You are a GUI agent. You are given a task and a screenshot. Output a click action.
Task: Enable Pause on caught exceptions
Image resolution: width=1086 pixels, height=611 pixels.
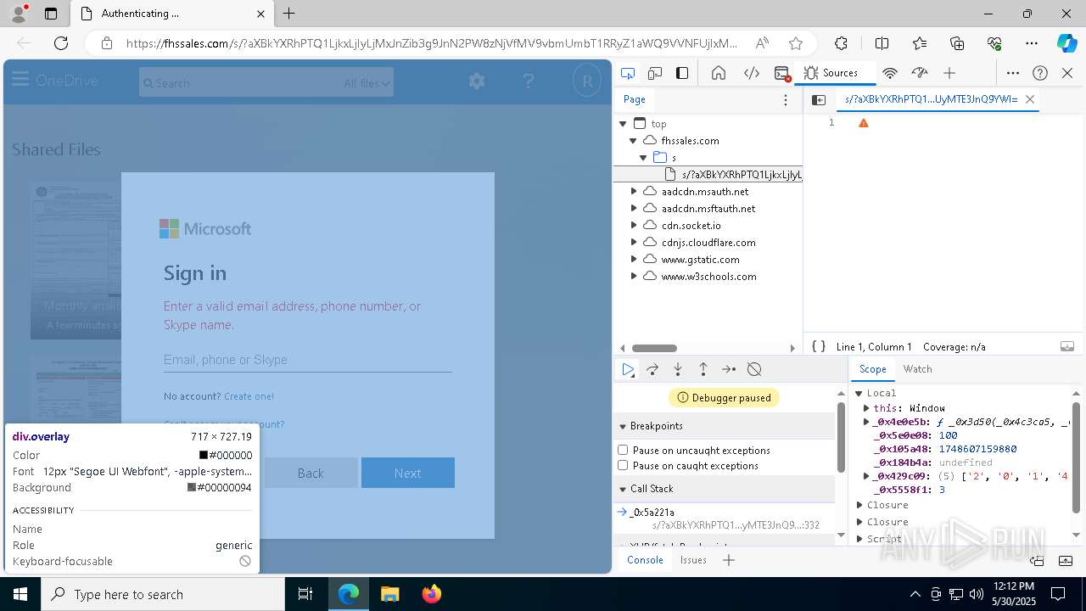point(623,465)
